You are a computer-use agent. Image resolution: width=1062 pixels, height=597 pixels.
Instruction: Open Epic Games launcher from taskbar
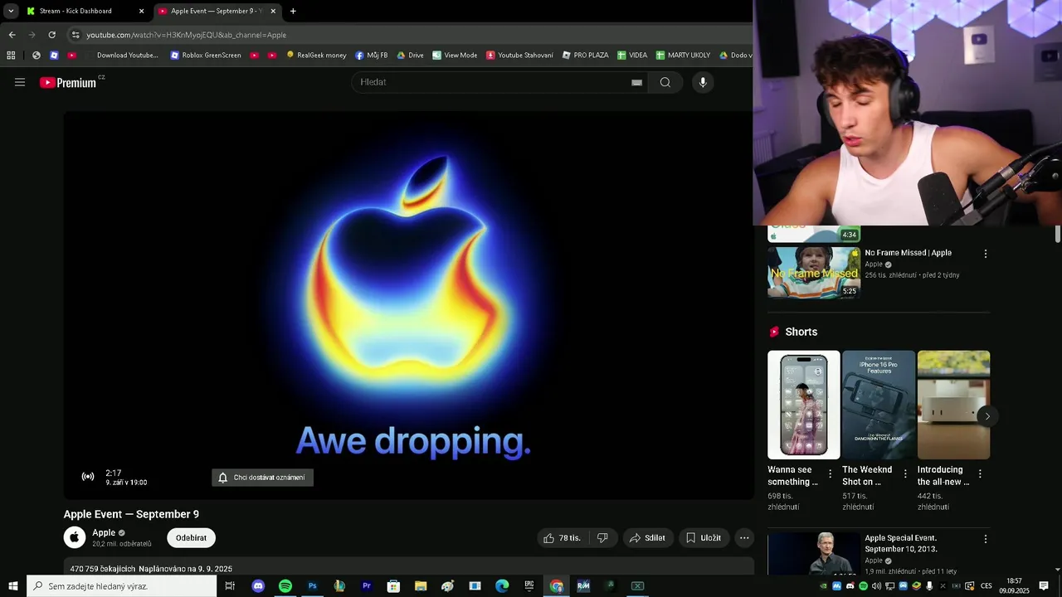529,586
